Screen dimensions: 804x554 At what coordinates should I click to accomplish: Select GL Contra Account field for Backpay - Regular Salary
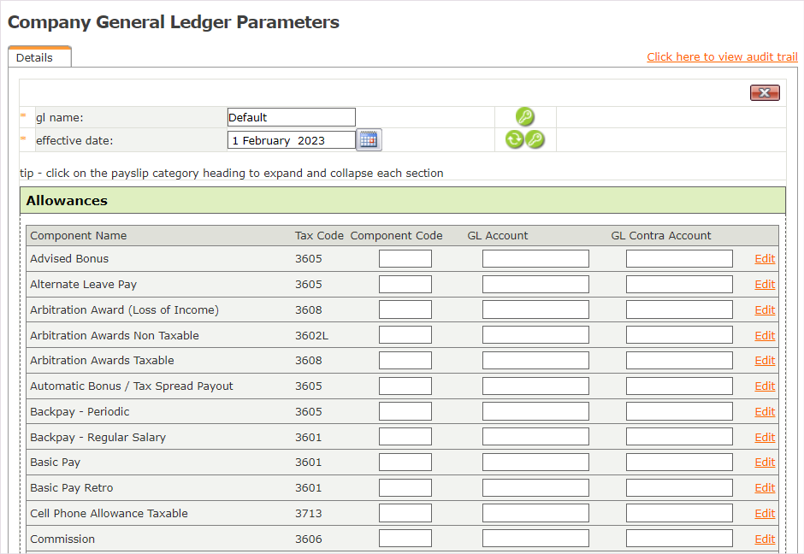pos(679,437)
